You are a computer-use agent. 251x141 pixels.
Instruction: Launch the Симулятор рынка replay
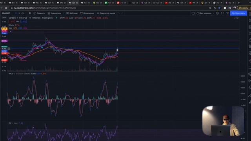click(x=106, y=13)
